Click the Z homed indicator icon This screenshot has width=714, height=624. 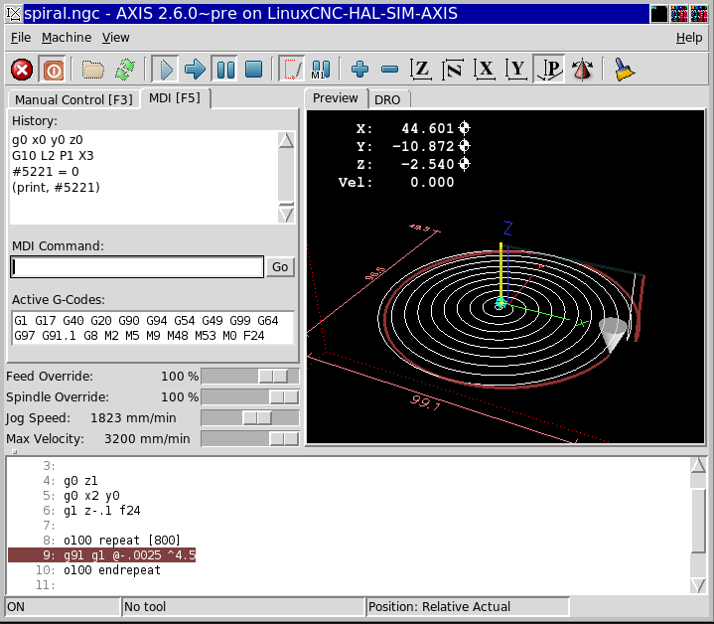[x=464, y=164]
